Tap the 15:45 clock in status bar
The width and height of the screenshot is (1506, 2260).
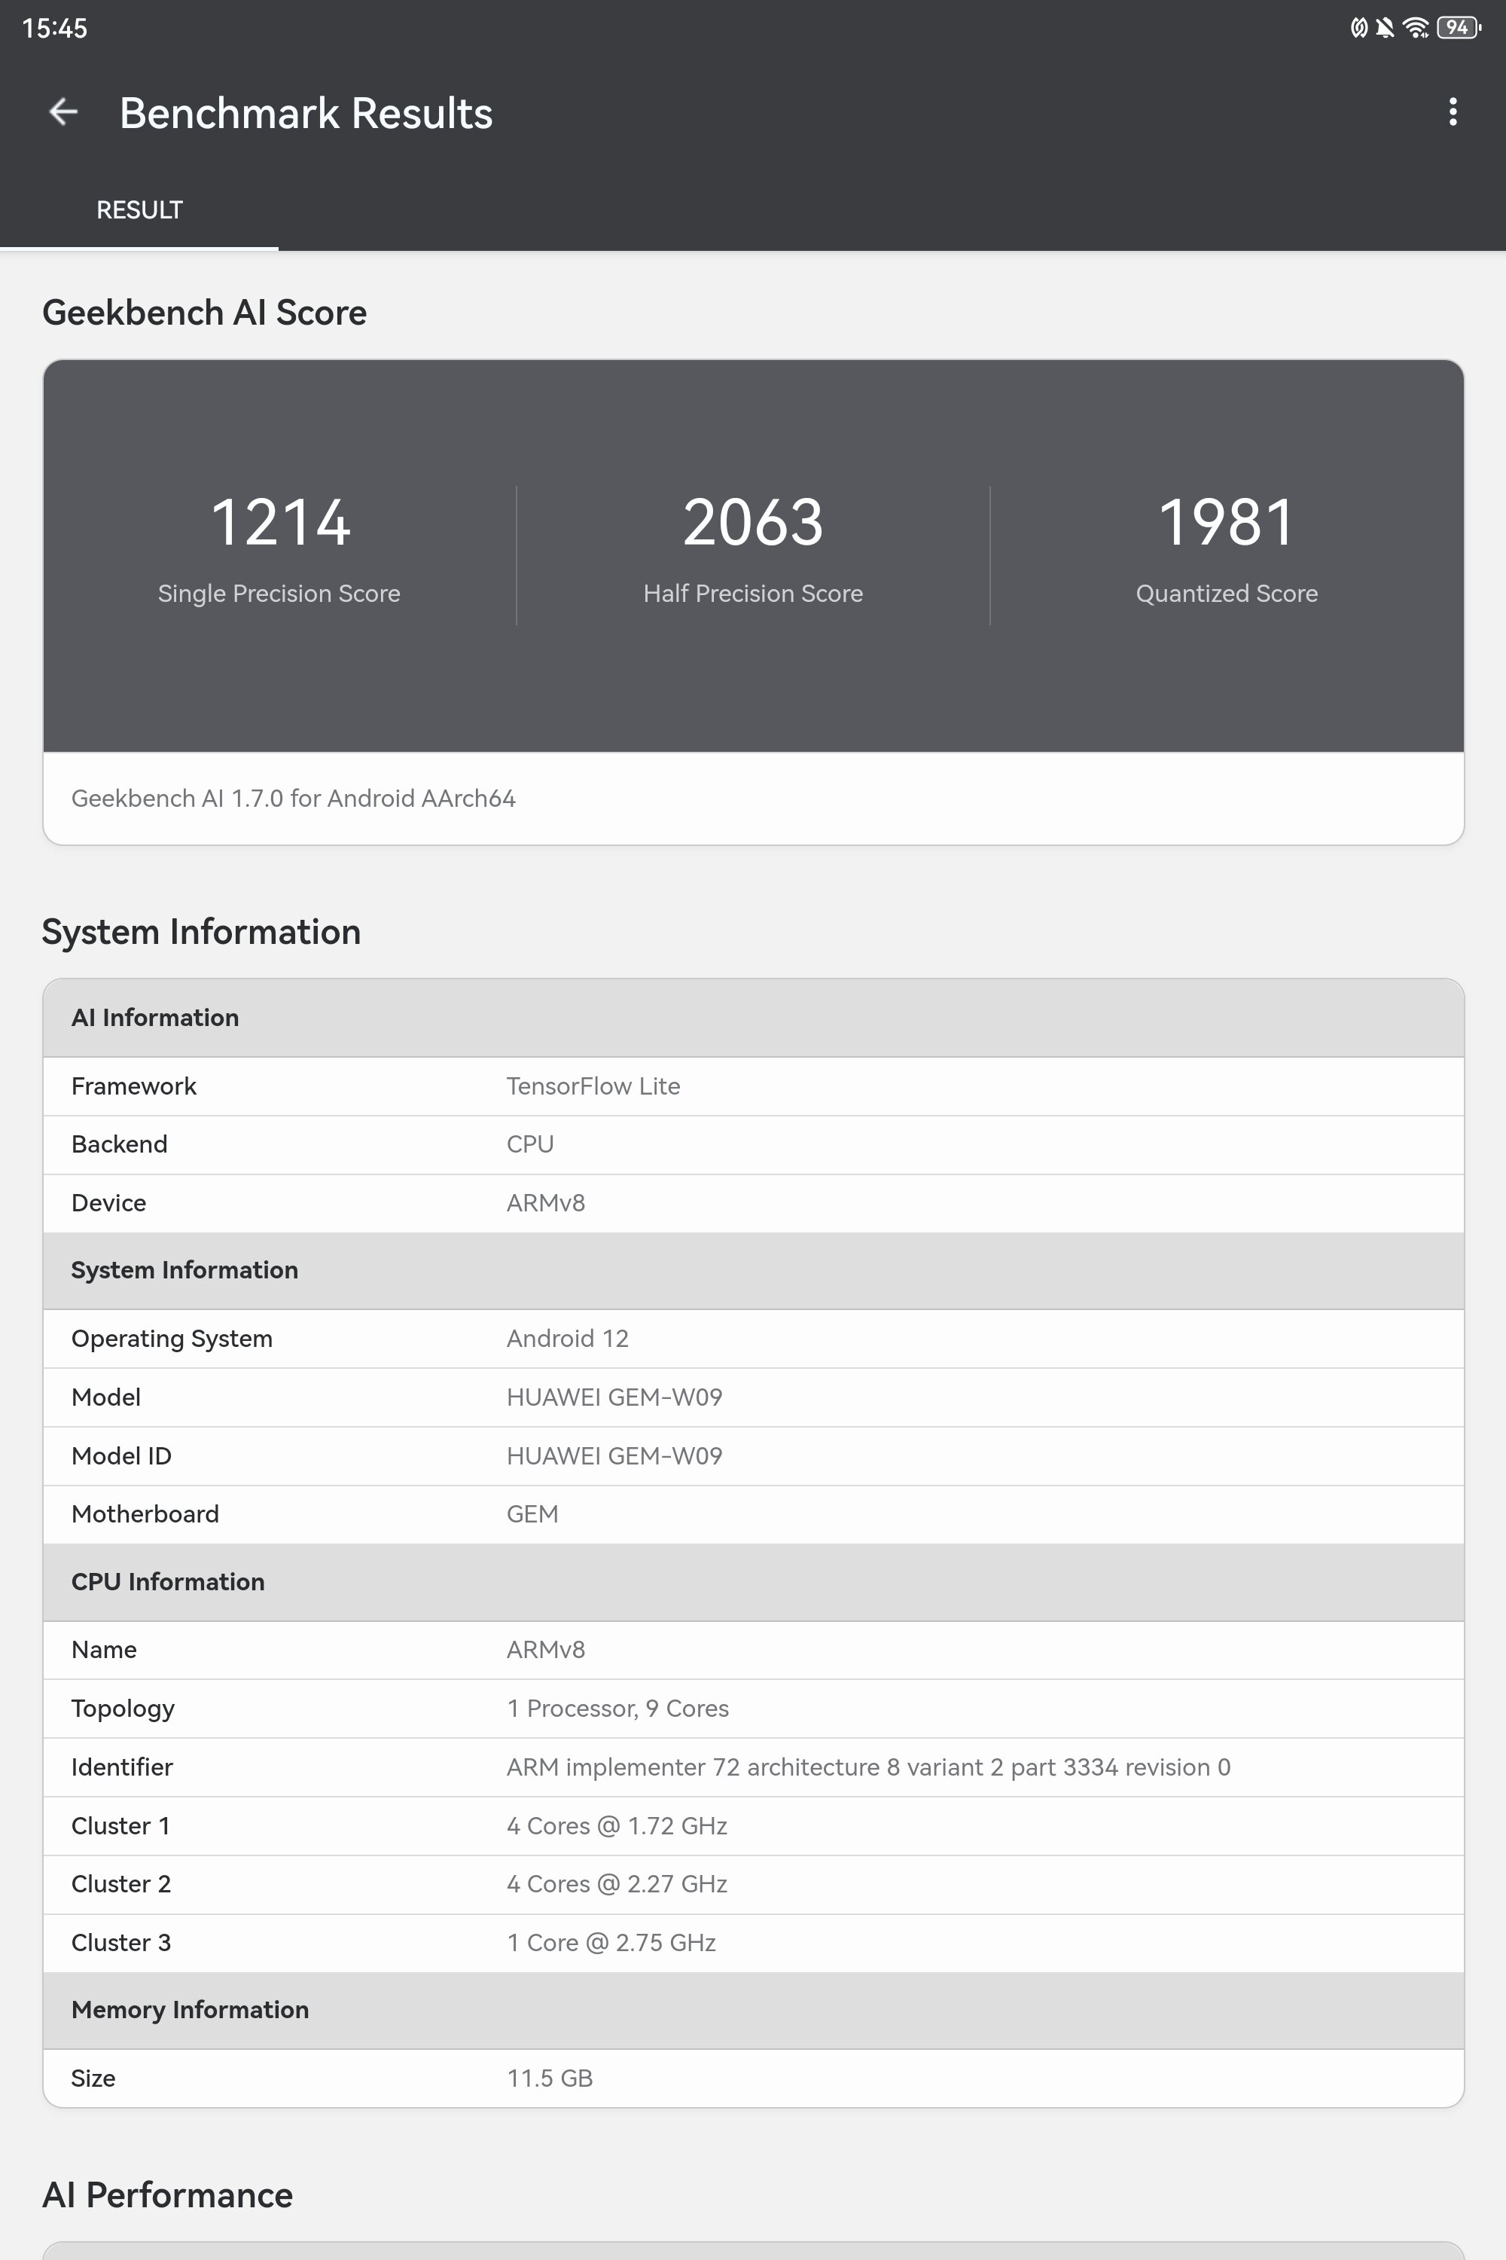point(55,28)
